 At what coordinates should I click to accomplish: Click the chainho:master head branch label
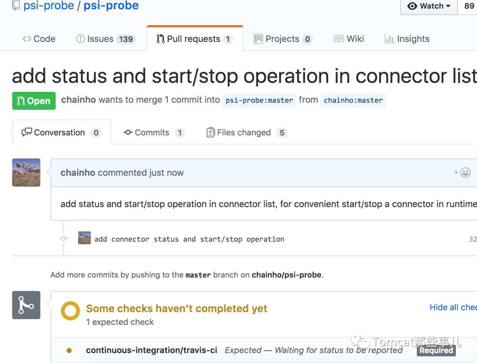pyautogui.click(x=353, y=100)
